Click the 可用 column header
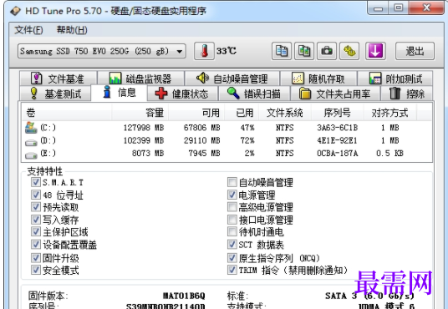 point(196,113)
